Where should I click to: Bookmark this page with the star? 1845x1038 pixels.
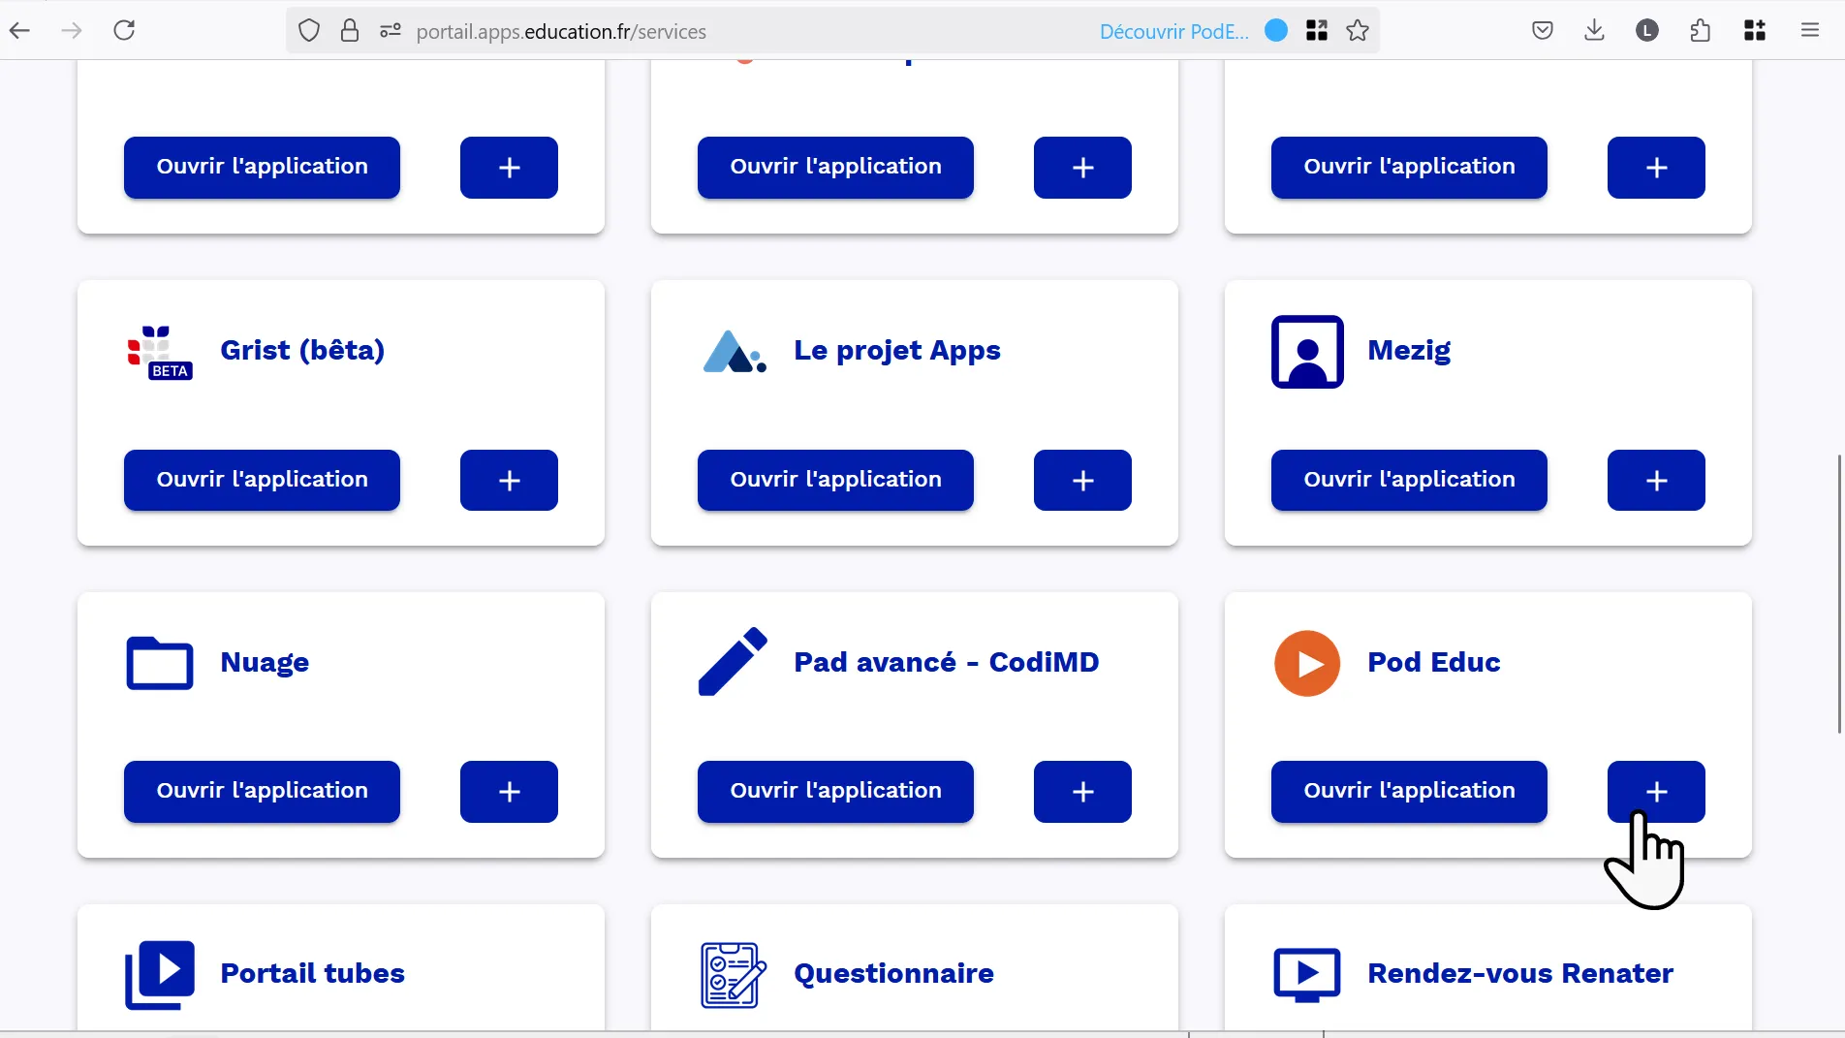(1358, 31)
